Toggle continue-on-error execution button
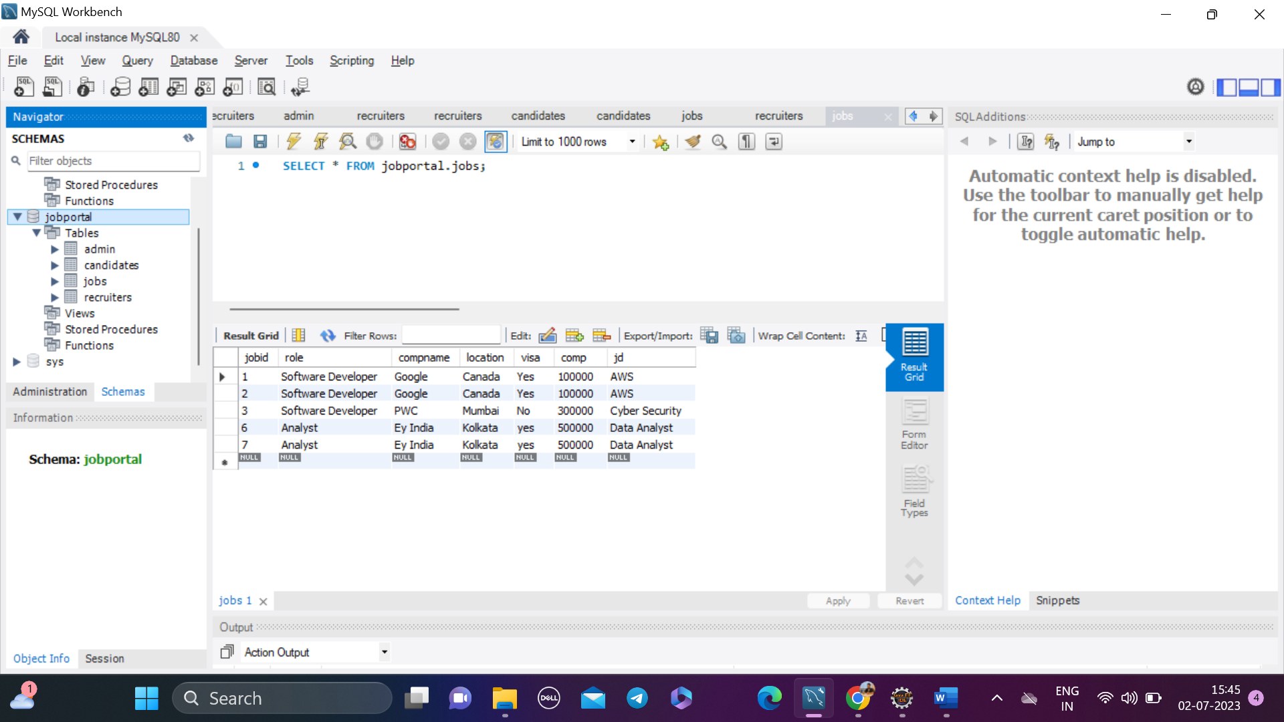 407,142
